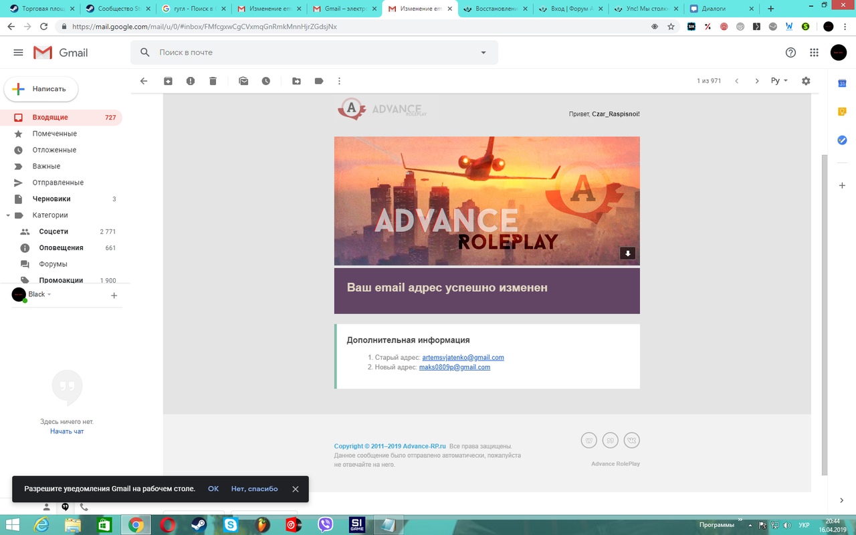The width and height of the screenshot is (856, 535).
Task: Open the Black status dropdown
Action: (x=39, y=294)
